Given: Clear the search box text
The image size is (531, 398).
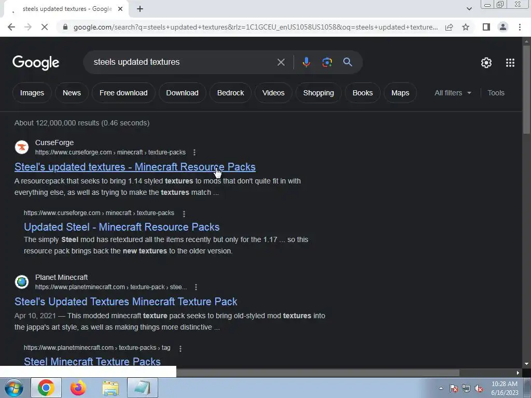Looking at the screenshot, I should click(281, 62).
